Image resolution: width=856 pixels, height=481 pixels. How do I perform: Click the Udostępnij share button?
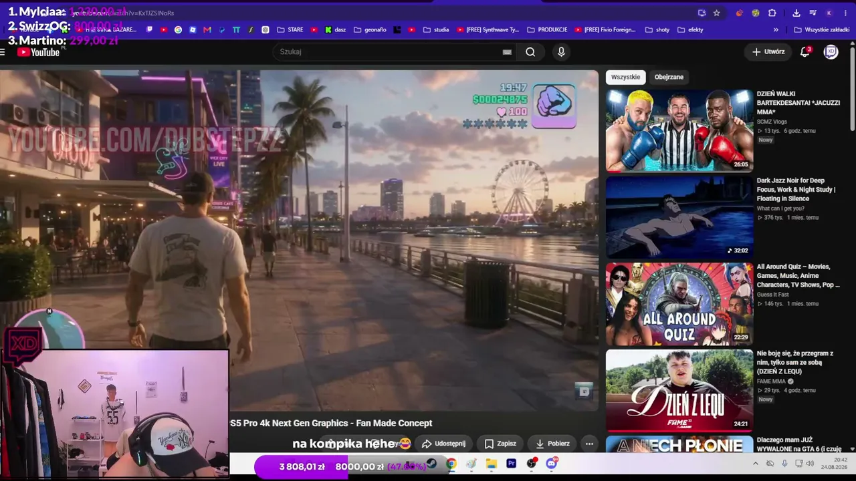click(x=443, y=444)
